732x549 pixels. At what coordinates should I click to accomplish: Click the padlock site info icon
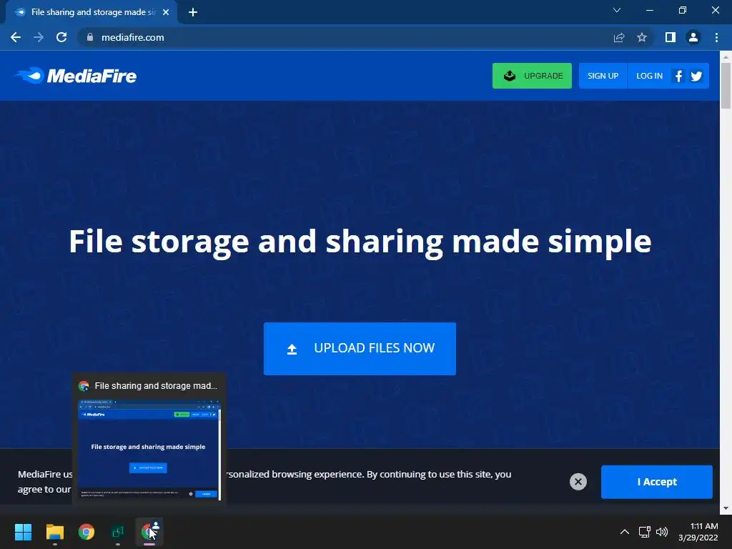coord(90,37)
